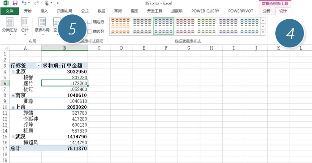Apply the light blue pivot table style
Viewport: 312px width, 163px height.
pyautogui.click(x=250, y=26)
